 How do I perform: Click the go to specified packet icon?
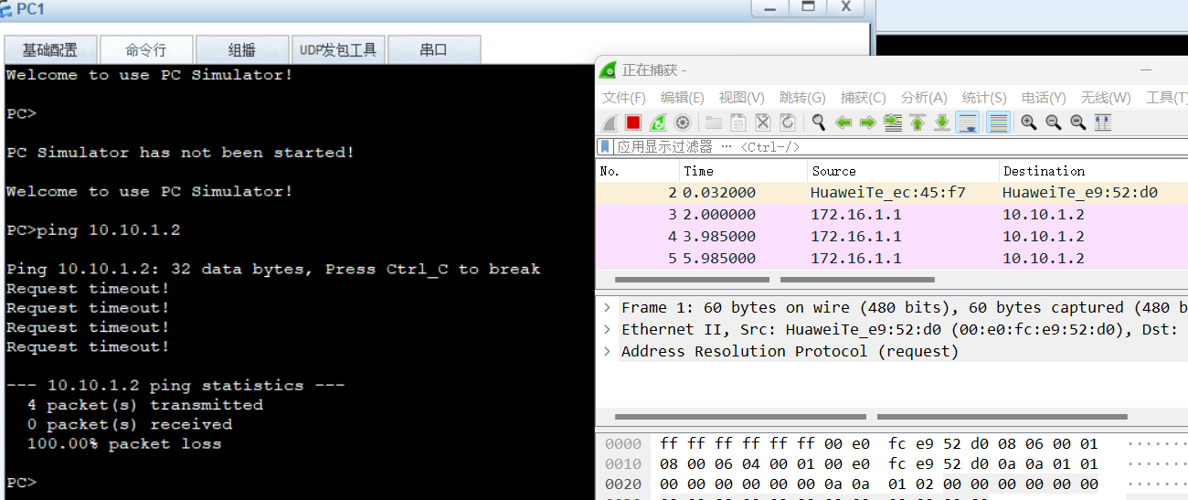click(x=893, y=122)
